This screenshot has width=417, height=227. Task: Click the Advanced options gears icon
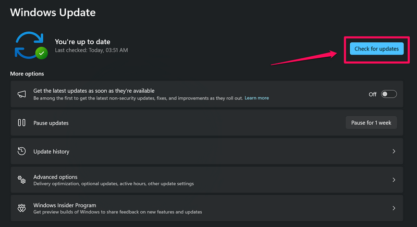tap(22, 180)
